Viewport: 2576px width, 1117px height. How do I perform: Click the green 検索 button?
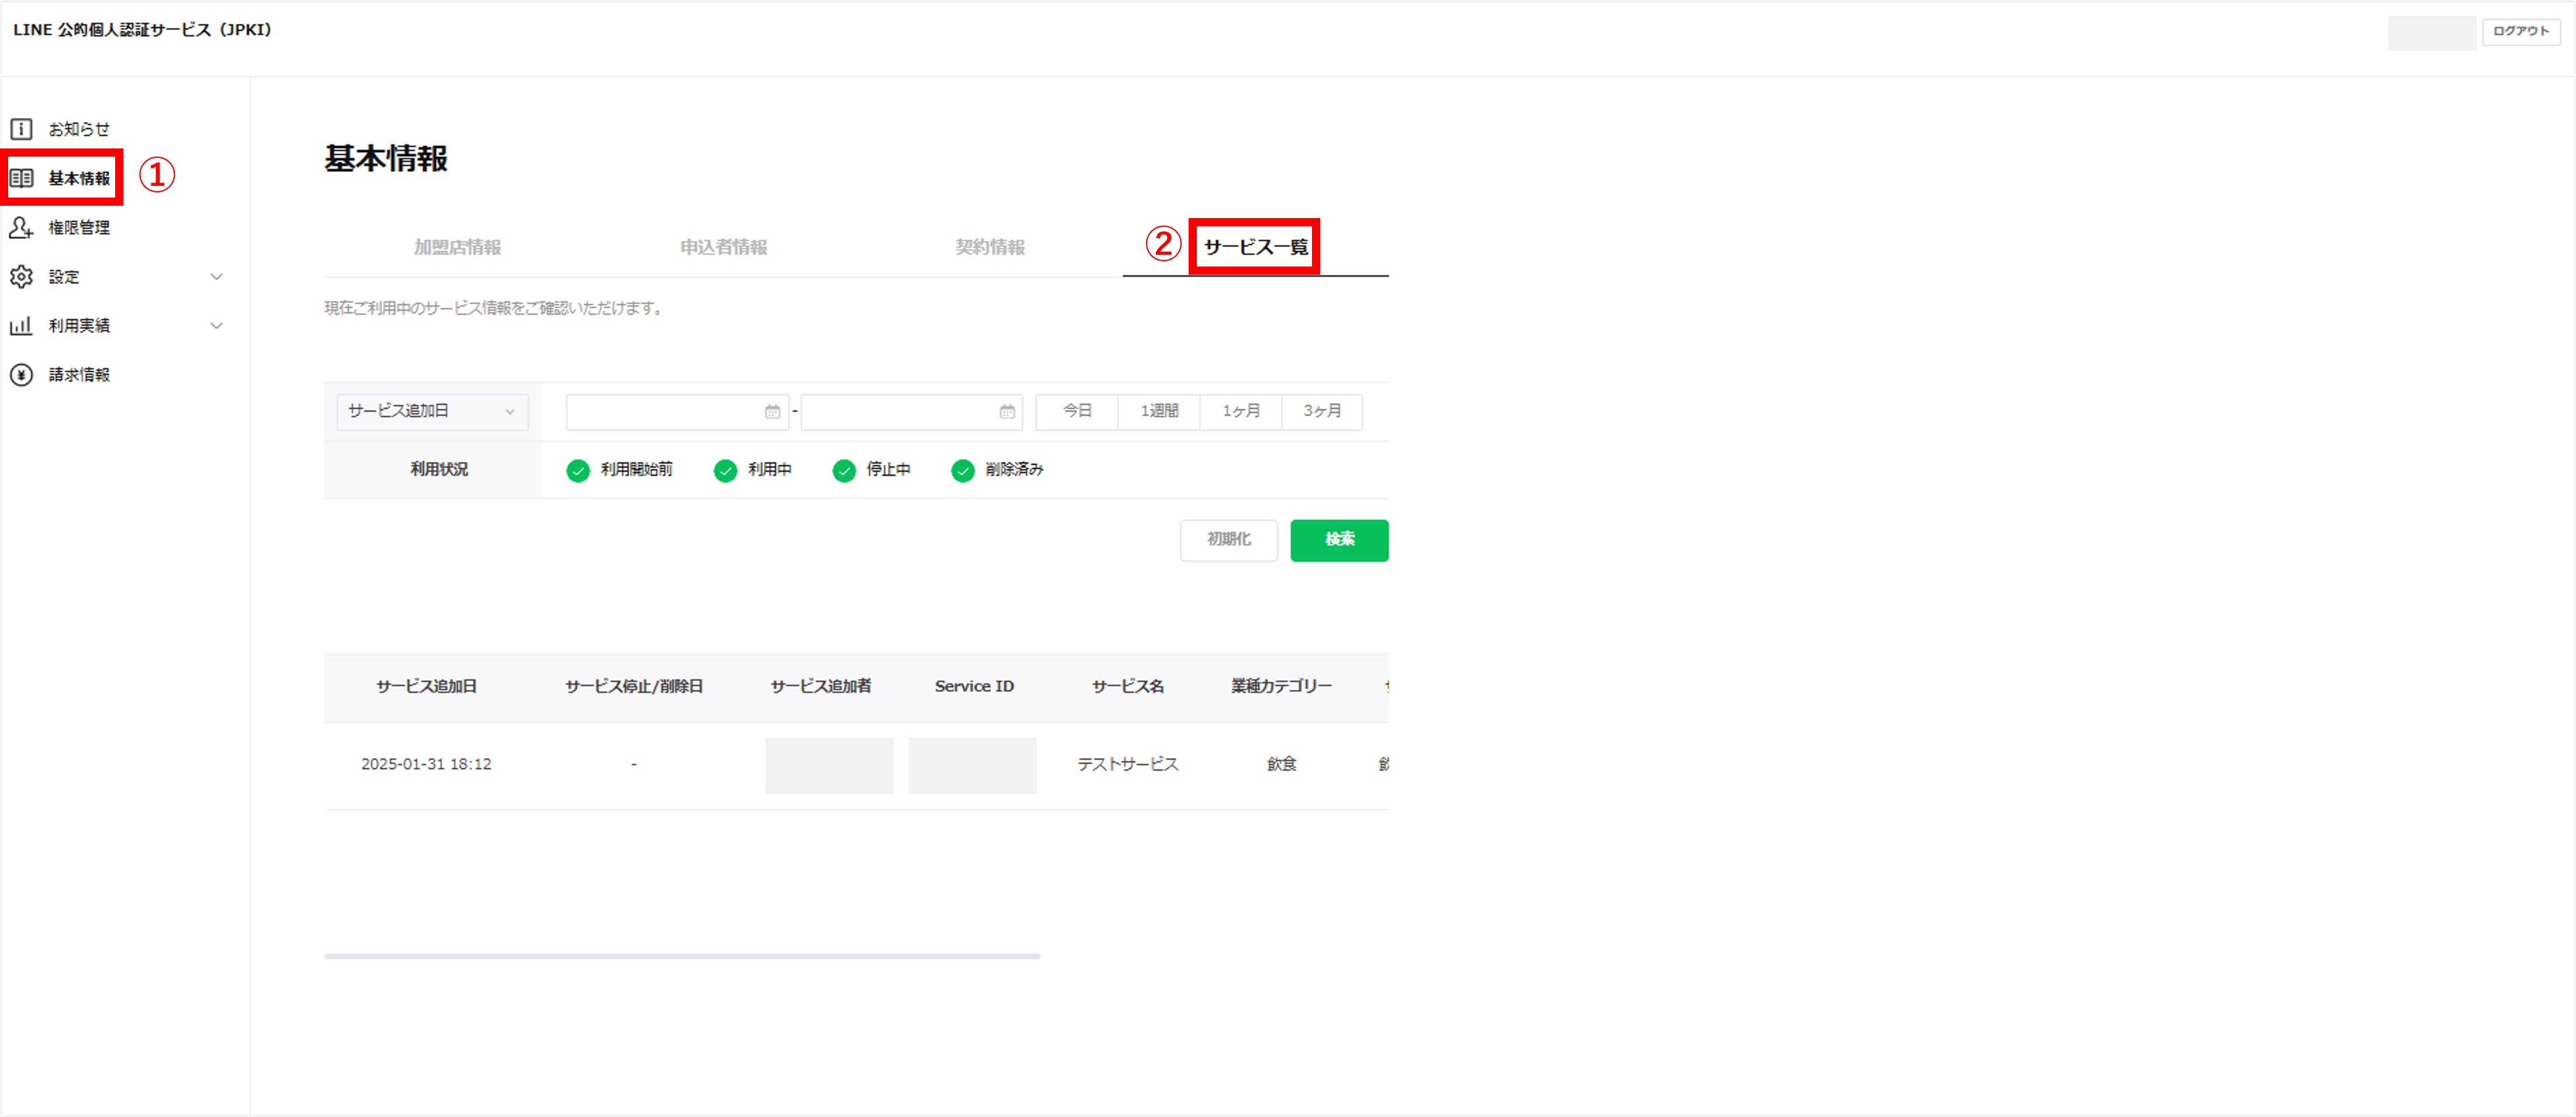coord(1338,540)
